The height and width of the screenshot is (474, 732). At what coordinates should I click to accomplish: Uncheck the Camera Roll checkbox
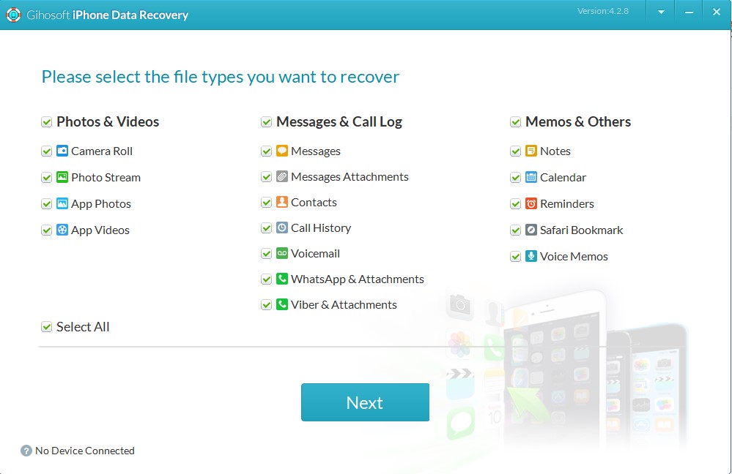coord(46,151)
